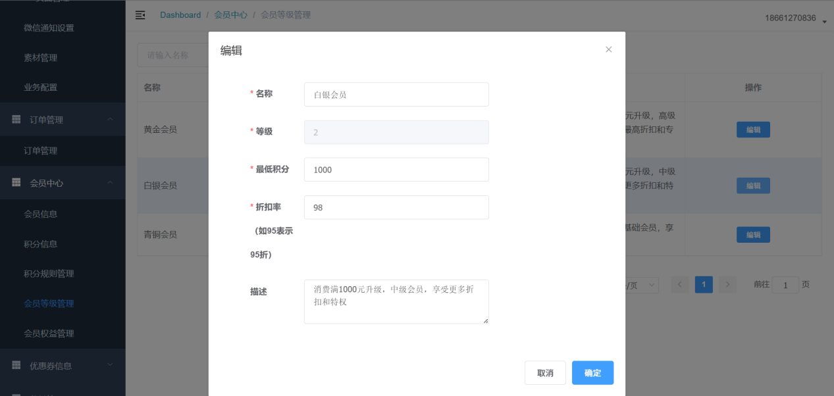Open 会员权益管理 in the sidebar

point(49,334)
